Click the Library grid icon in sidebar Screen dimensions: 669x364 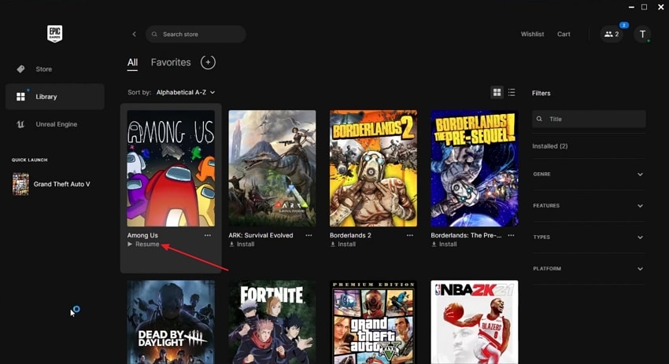20,97
